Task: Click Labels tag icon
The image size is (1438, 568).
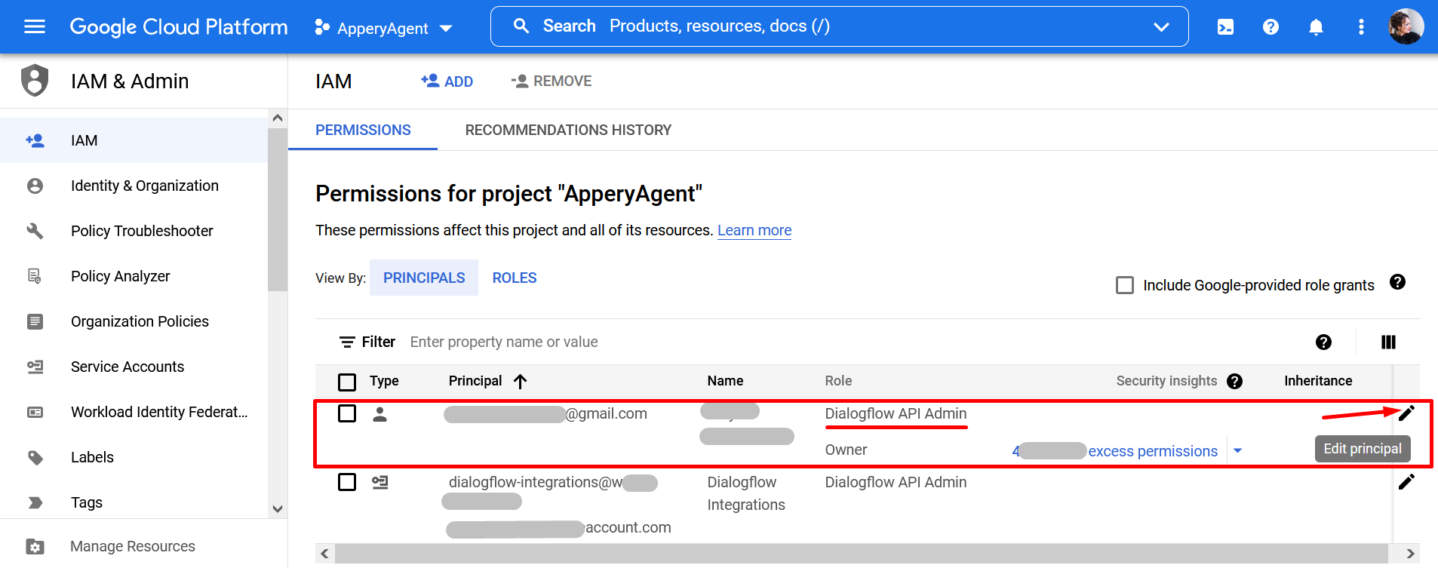Action: click(x=35, y=457)
